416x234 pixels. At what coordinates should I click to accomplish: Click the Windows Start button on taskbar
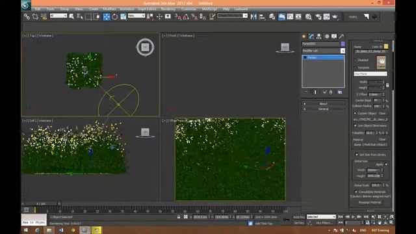(x=26, y=230)
